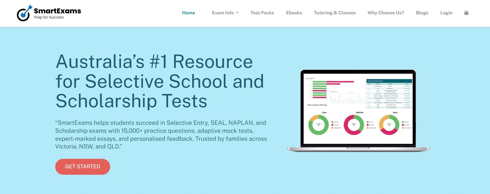Open the Test Packs page
490x194 pixels.
click(x=262, y=13)
